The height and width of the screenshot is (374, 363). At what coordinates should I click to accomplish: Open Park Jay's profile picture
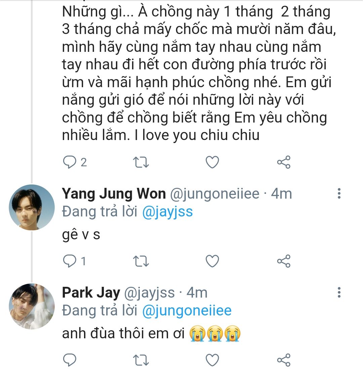click(x=32, y=306)
